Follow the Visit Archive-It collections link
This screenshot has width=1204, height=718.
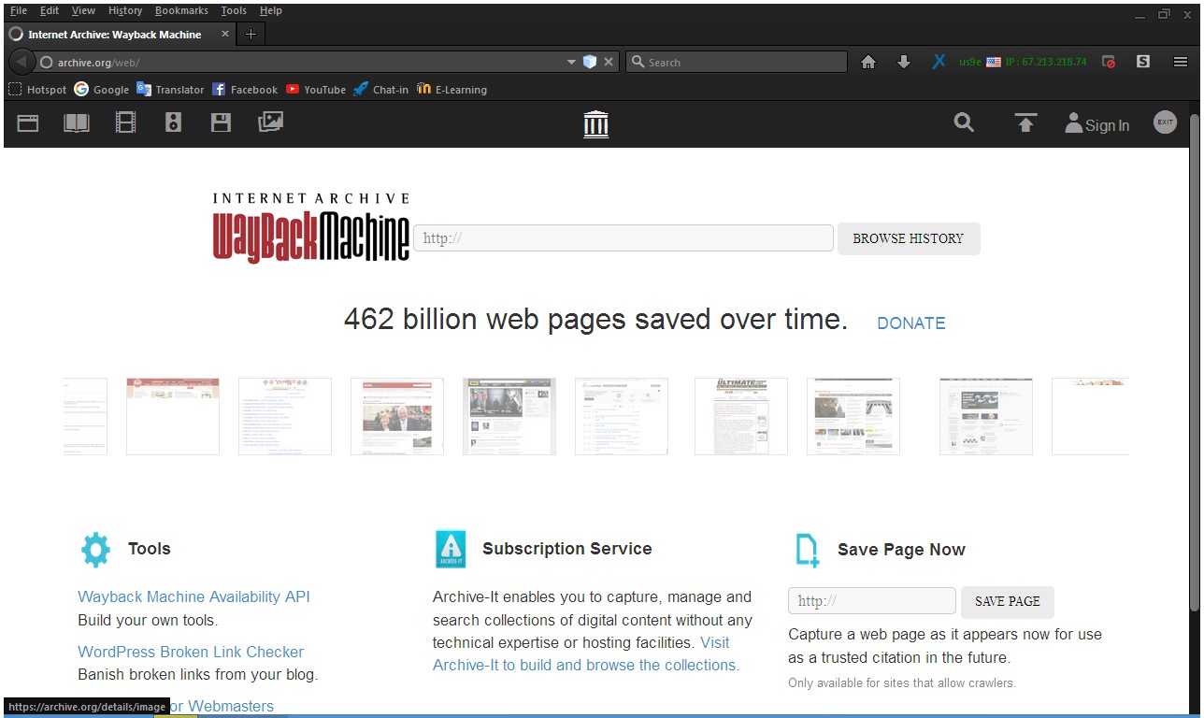pyautogui.click(x=585, y=654)
